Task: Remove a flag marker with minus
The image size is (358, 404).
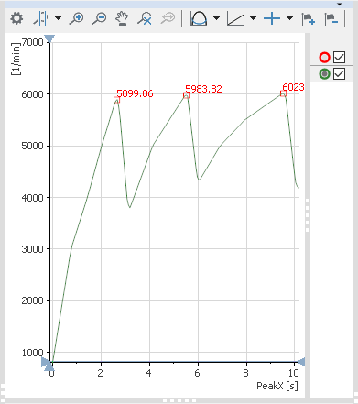Action: pos(331,18)
